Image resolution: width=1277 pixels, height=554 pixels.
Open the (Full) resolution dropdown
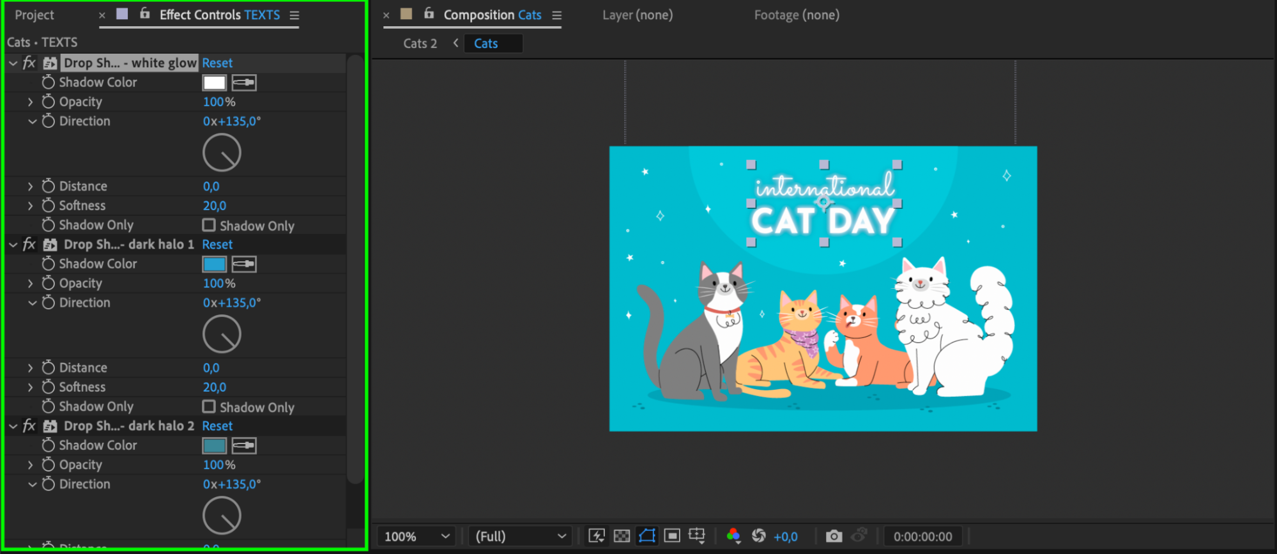pyautogui.click(x=521, y=537)
